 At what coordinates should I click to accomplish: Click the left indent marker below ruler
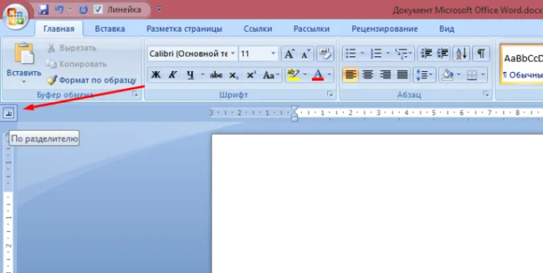(x=294, y=119)
